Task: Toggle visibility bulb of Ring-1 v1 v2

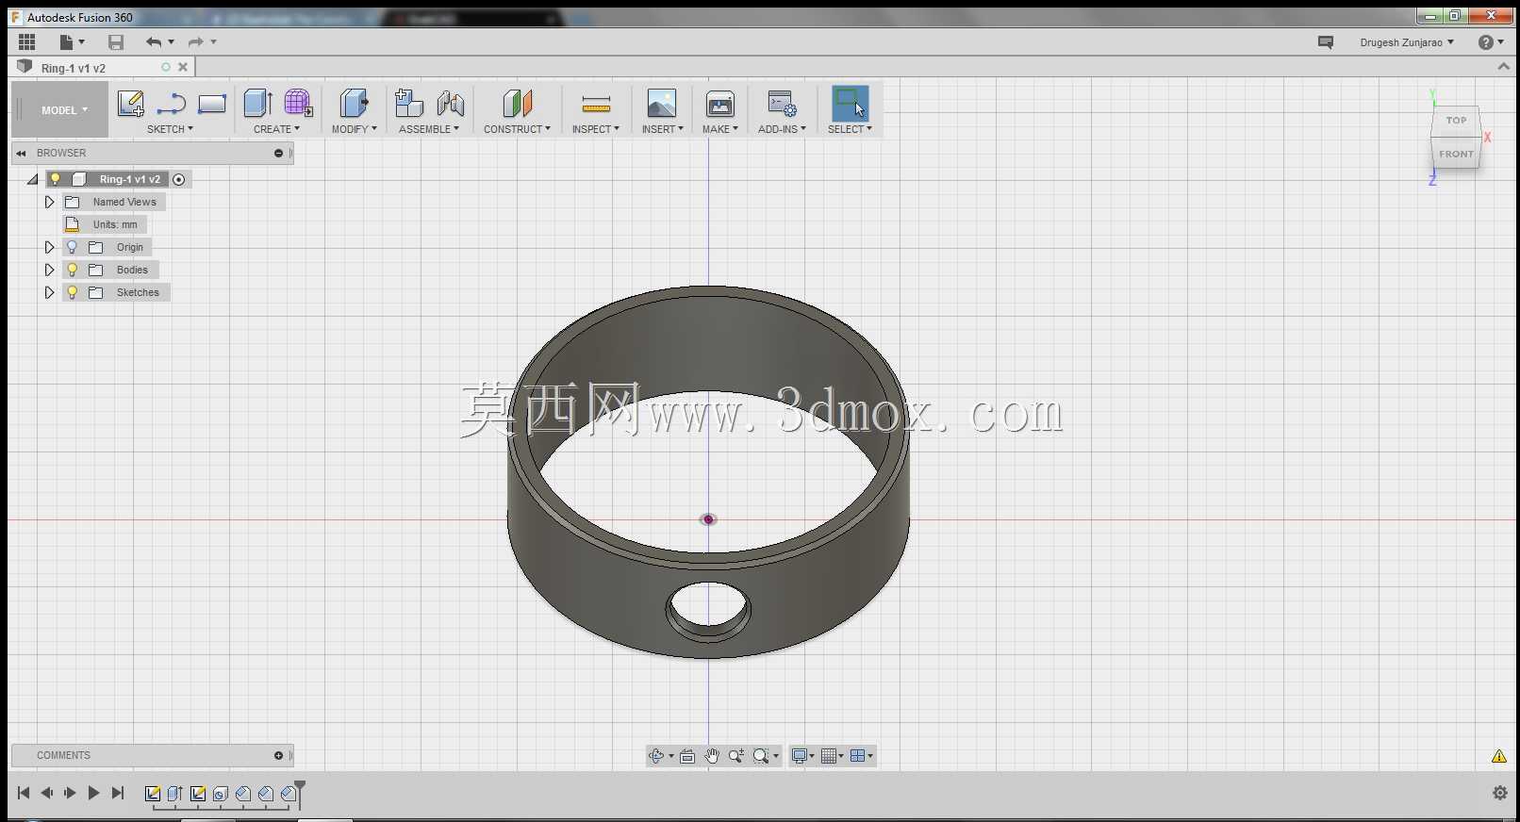Action: click(56, 179)
